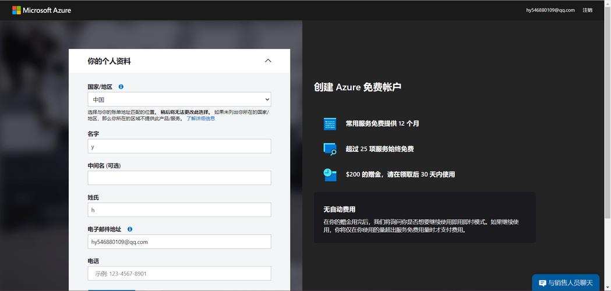Click the chat bubble icon in 与销售人员聊天
Image resolution: width=611 pixels, height=291 pixels.
coord(542,283)
